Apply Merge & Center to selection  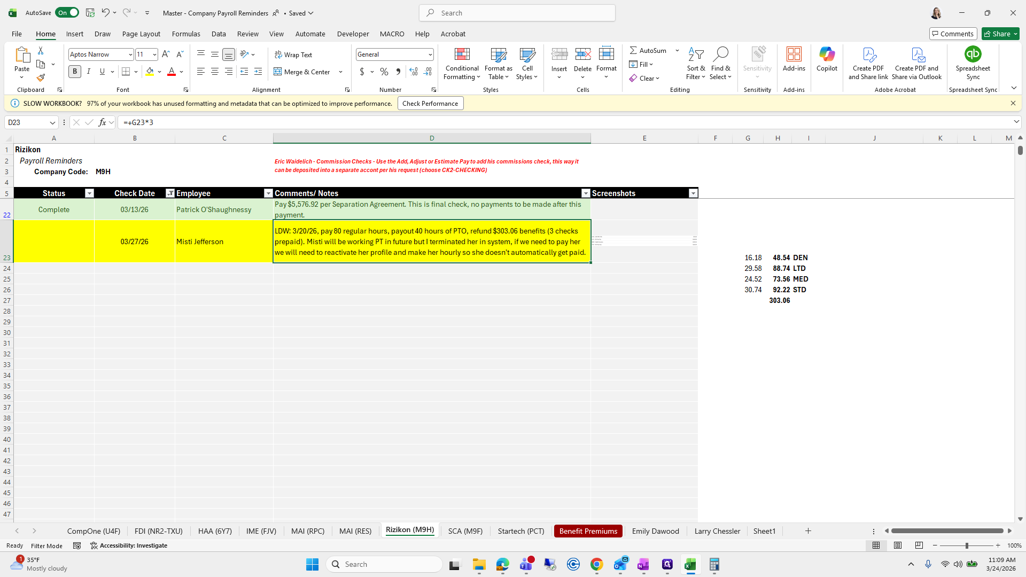tap(302, 72)
